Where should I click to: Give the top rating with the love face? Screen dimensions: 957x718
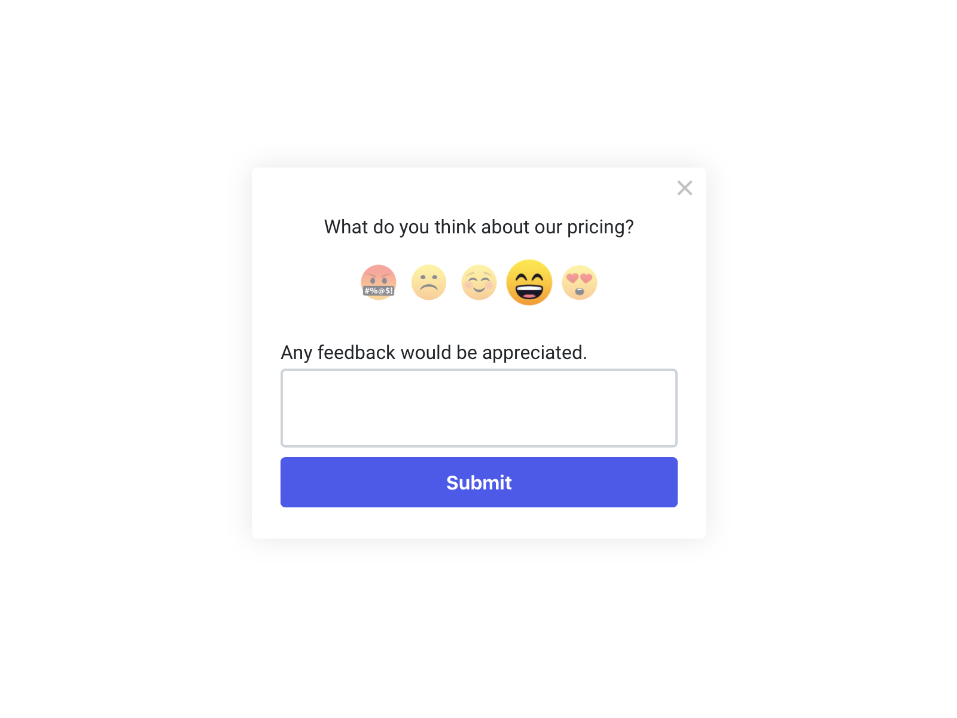(x=580, y=282)
